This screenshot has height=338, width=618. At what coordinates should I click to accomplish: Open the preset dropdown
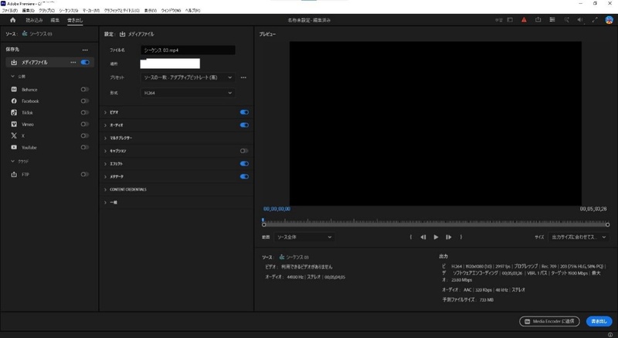(188, 77)
